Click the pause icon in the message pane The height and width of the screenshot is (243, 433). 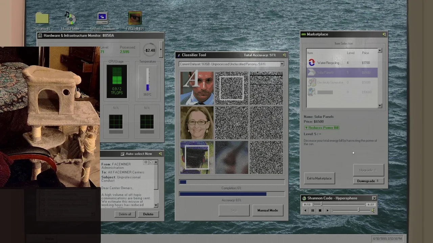click(146, 162)
